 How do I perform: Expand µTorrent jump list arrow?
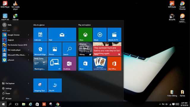(28, 60)
